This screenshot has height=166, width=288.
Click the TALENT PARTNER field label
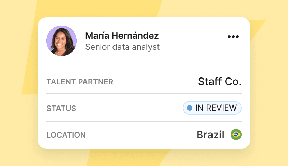80,82
